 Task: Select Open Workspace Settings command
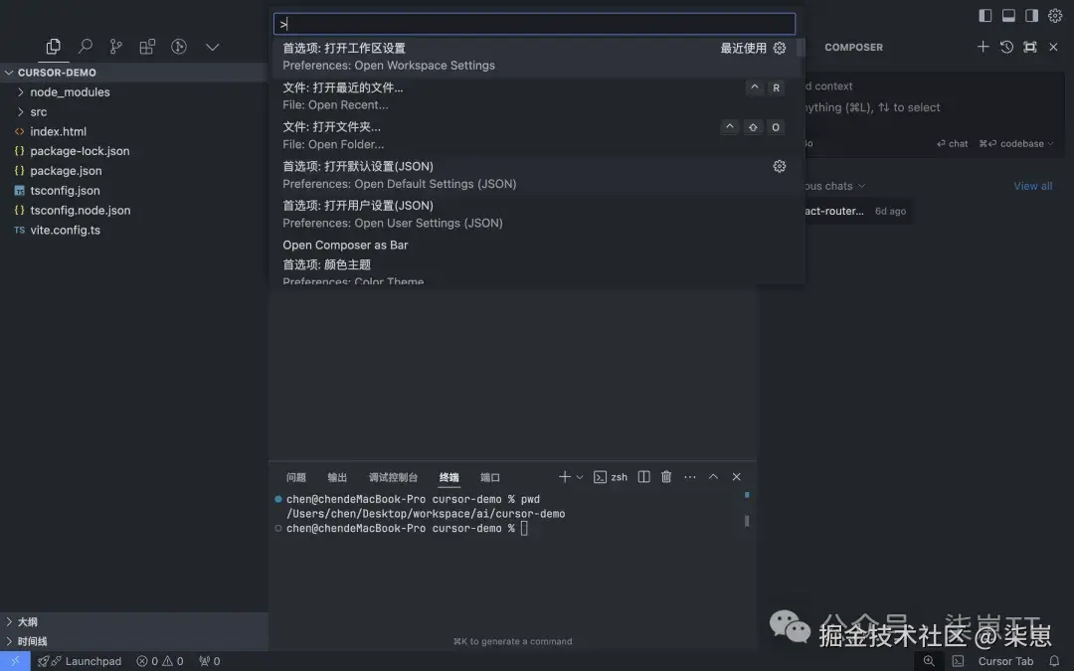tap(534, 57)
